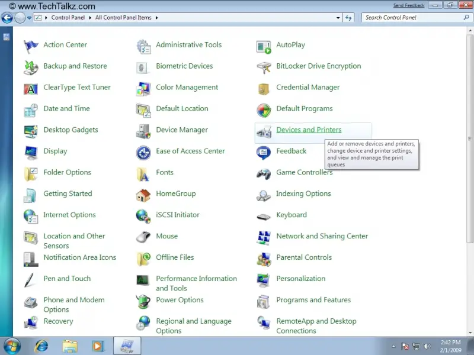Refresh the Control Panel view
474x355 pixels.
[348, 18]
